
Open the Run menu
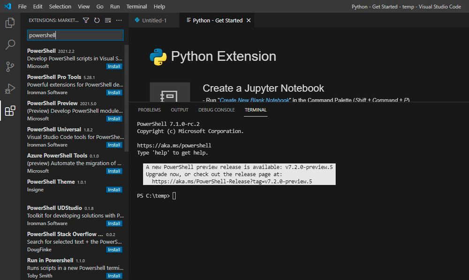[x=115, y=6]
